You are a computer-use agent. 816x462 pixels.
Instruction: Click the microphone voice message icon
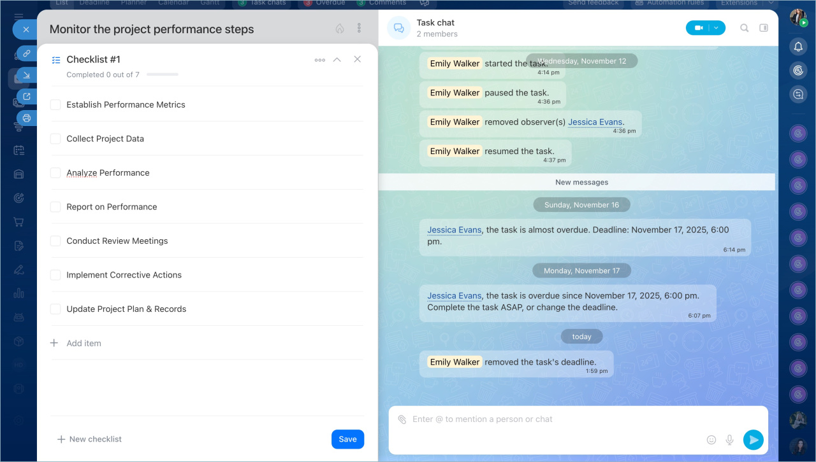point(730,440)
